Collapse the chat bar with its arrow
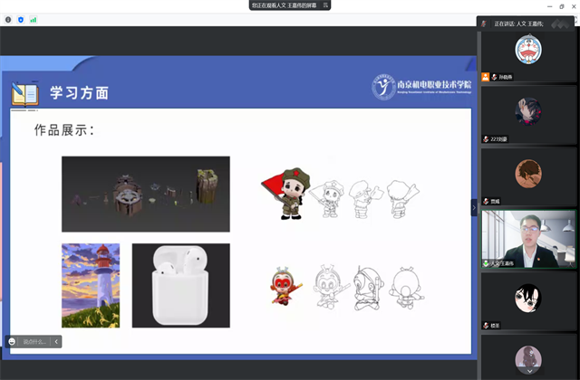 (x=56, y=341)
